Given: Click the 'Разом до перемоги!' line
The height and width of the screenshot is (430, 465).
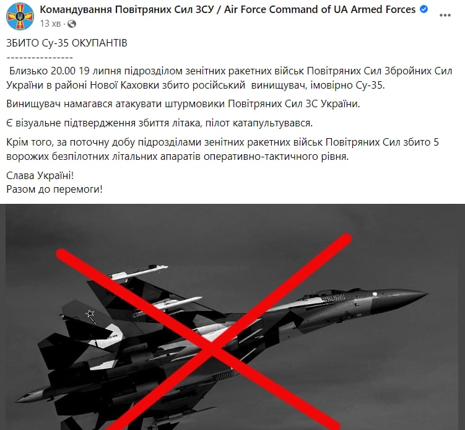Looking at the screenshot, I should [54, 189].
